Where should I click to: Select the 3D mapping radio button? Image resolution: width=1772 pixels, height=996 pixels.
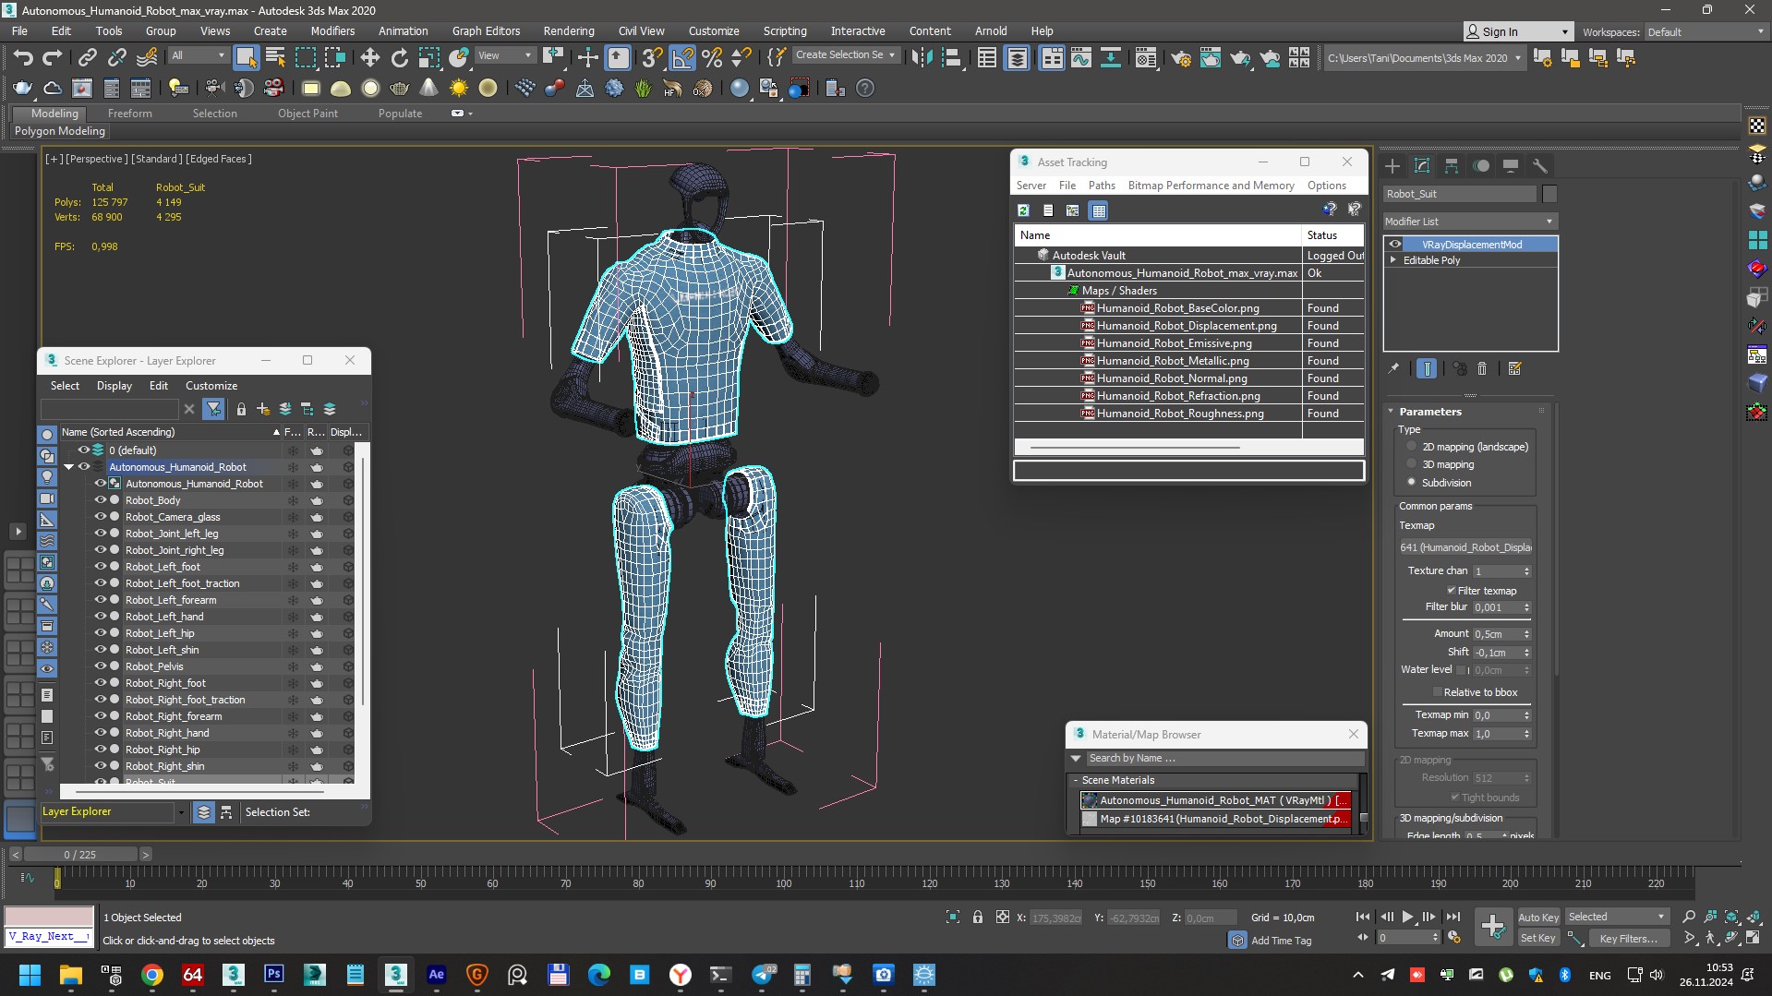click(x=1411, y=464)
